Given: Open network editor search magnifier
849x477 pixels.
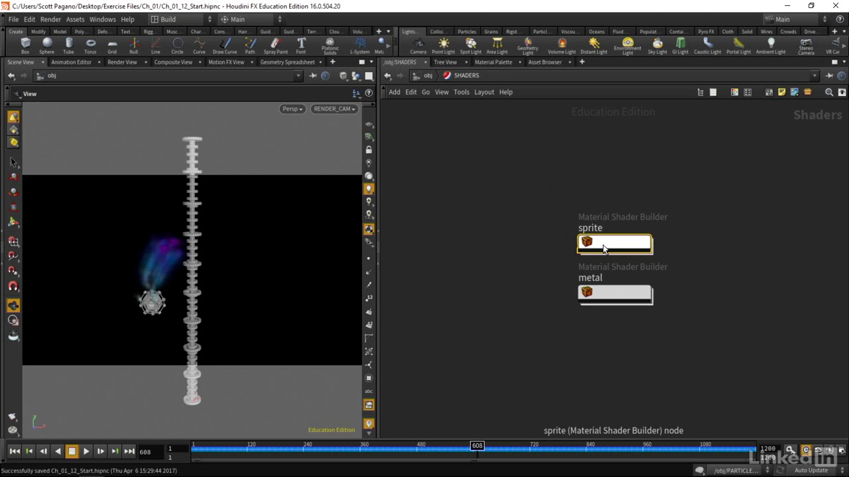Looking at the screenshot, I should 828,92.
